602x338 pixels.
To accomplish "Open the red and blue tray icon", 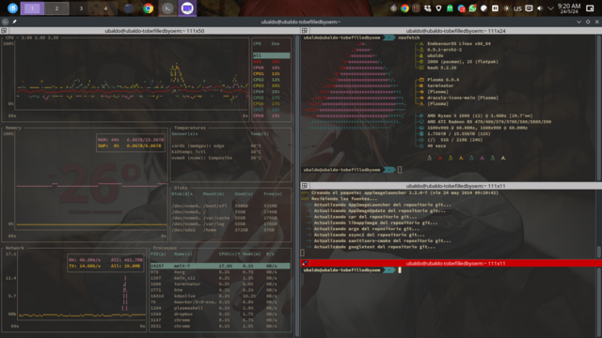I will click(461, 8).
